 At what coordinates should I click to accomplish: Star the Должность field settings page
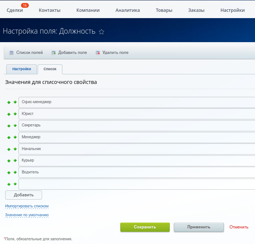101,32
